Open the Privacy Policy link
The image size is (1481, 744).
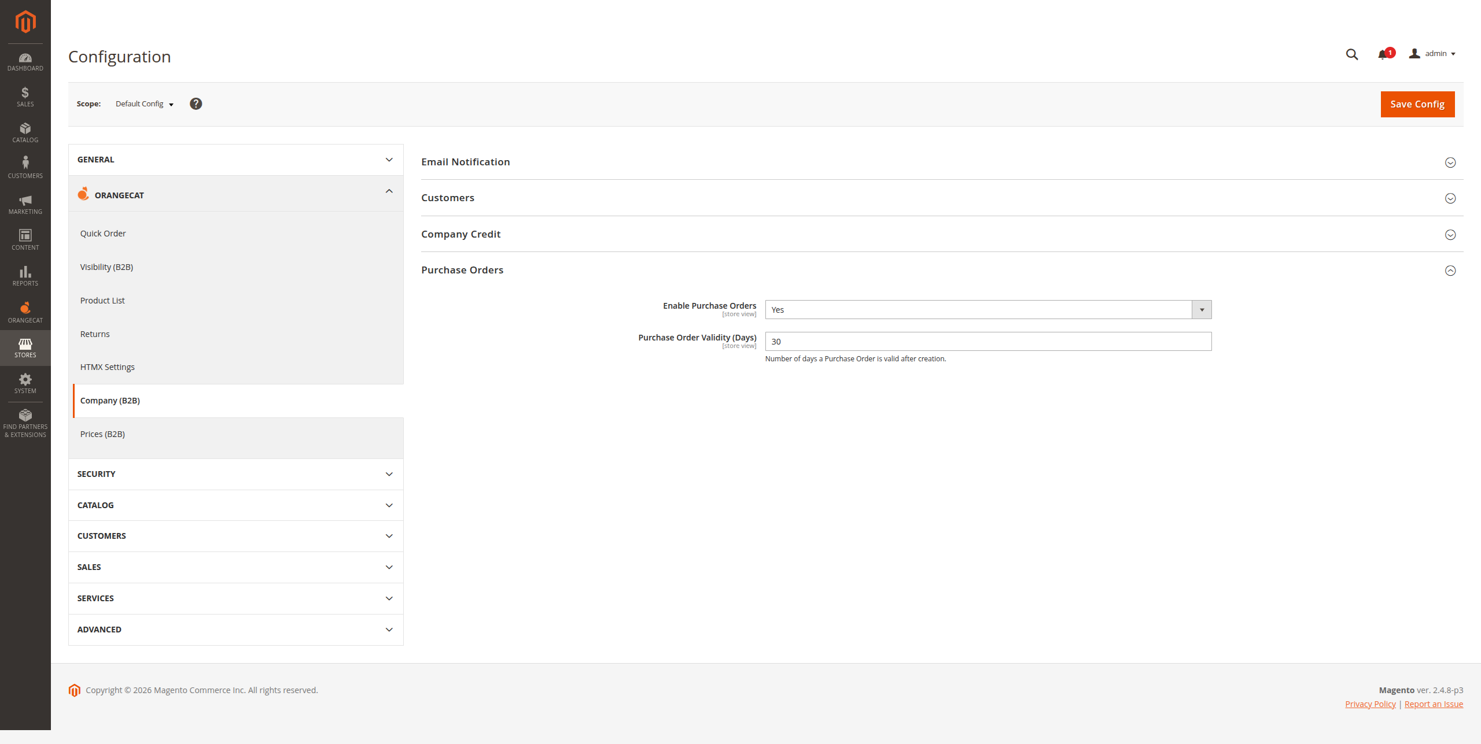point(1370,704)
